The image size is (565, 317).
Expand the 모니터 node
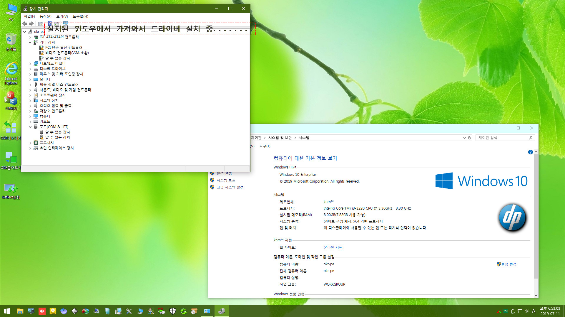click(30, 80)
